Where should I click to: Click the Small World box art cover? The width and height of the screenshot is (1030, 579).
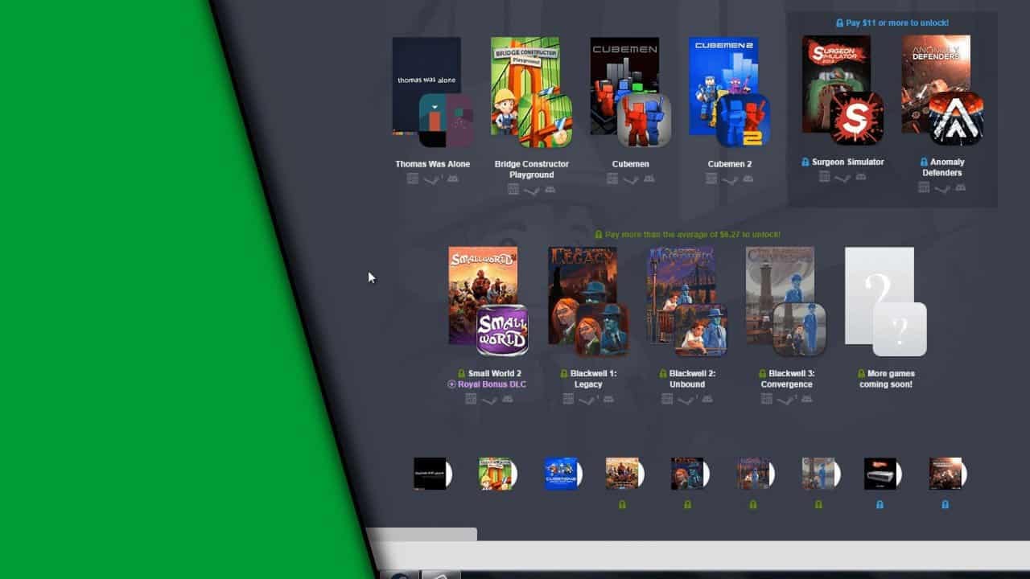click(x=483, y=295)
